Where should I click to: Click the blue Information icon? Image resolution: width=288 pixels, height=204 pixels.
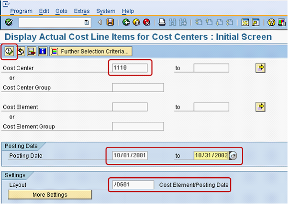pos(43,51)
